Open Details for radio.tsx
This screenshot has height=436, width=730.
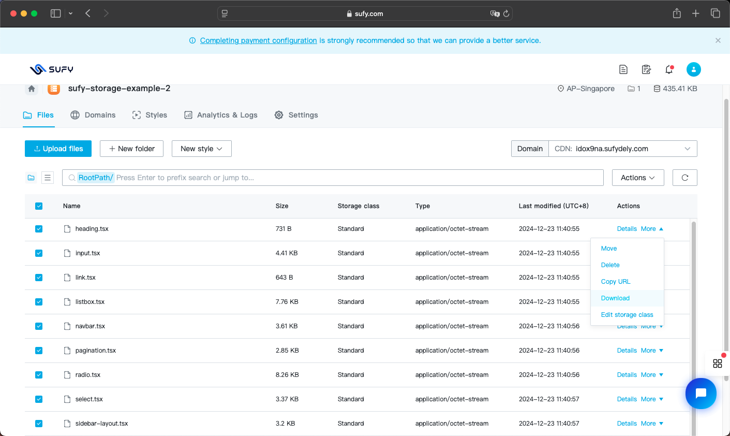pos(627,375)
